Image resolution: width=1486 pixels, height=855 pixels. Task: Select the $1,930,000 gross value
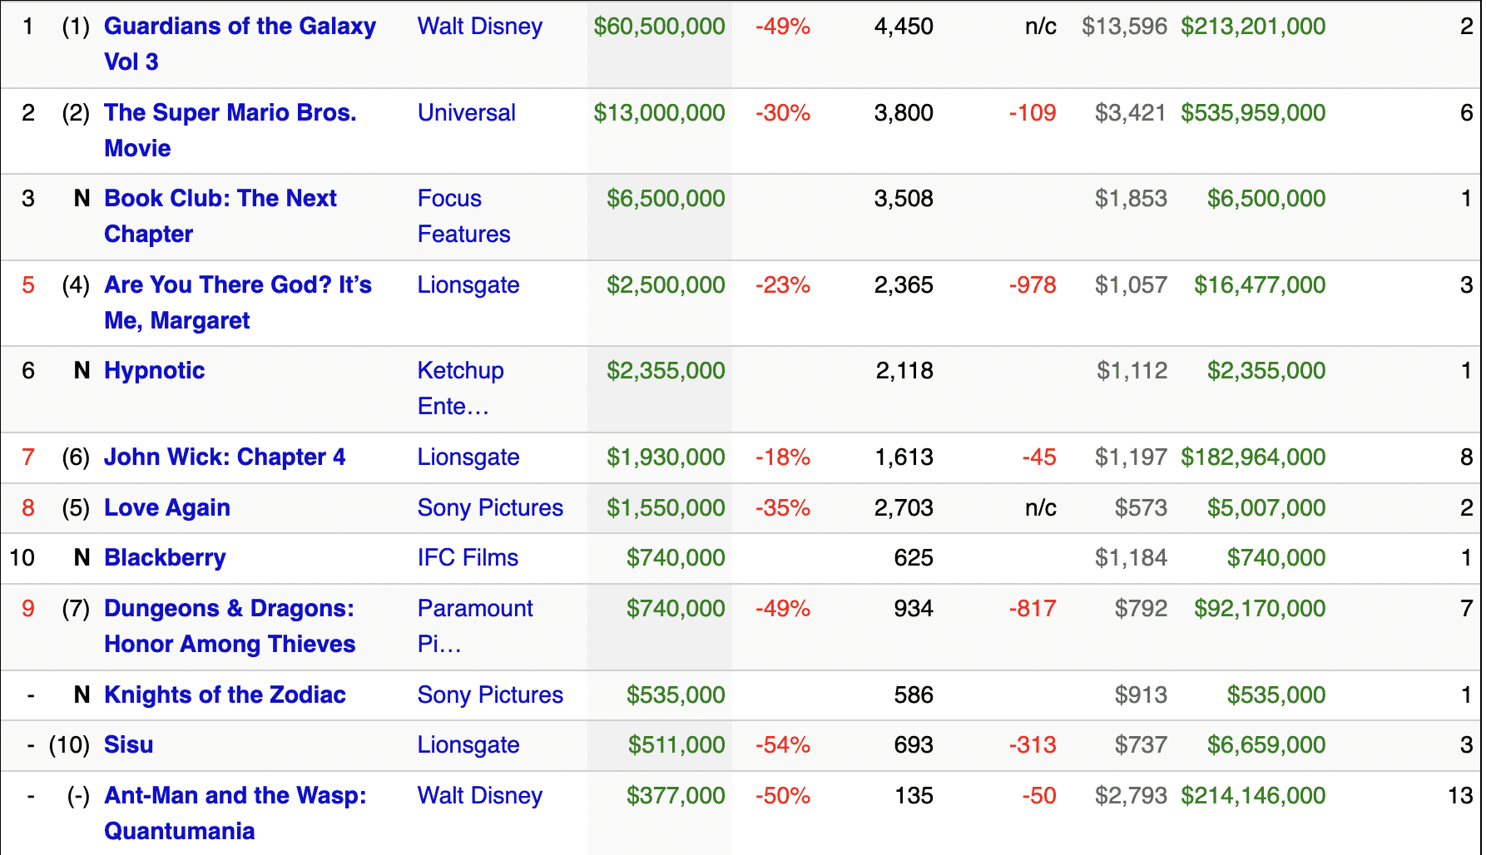pyautogui.click(x=666, y=457)
